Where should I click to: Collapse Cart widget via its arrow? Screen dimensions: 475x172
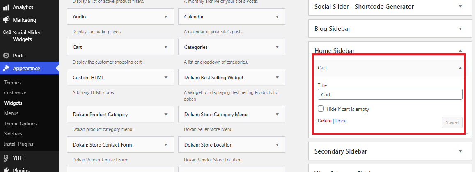coord(460,68)
